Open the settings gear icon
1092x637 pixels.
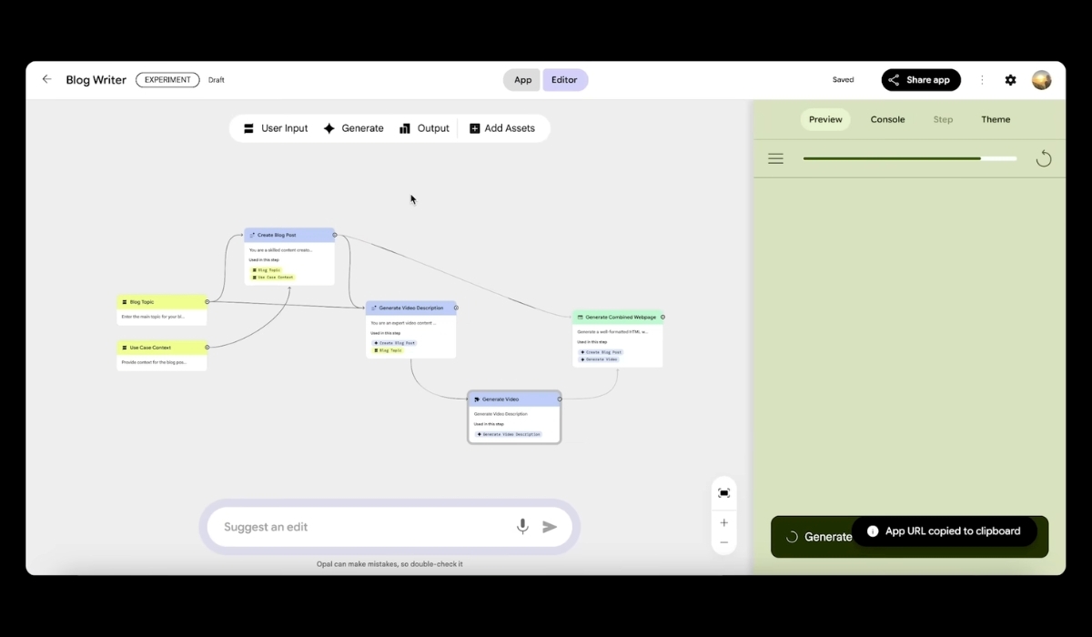(1010, 80)
